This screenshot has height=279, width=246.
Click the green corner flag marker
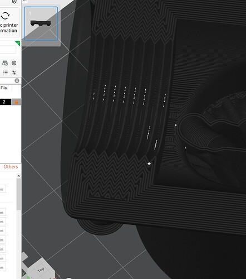pos(18,44)
